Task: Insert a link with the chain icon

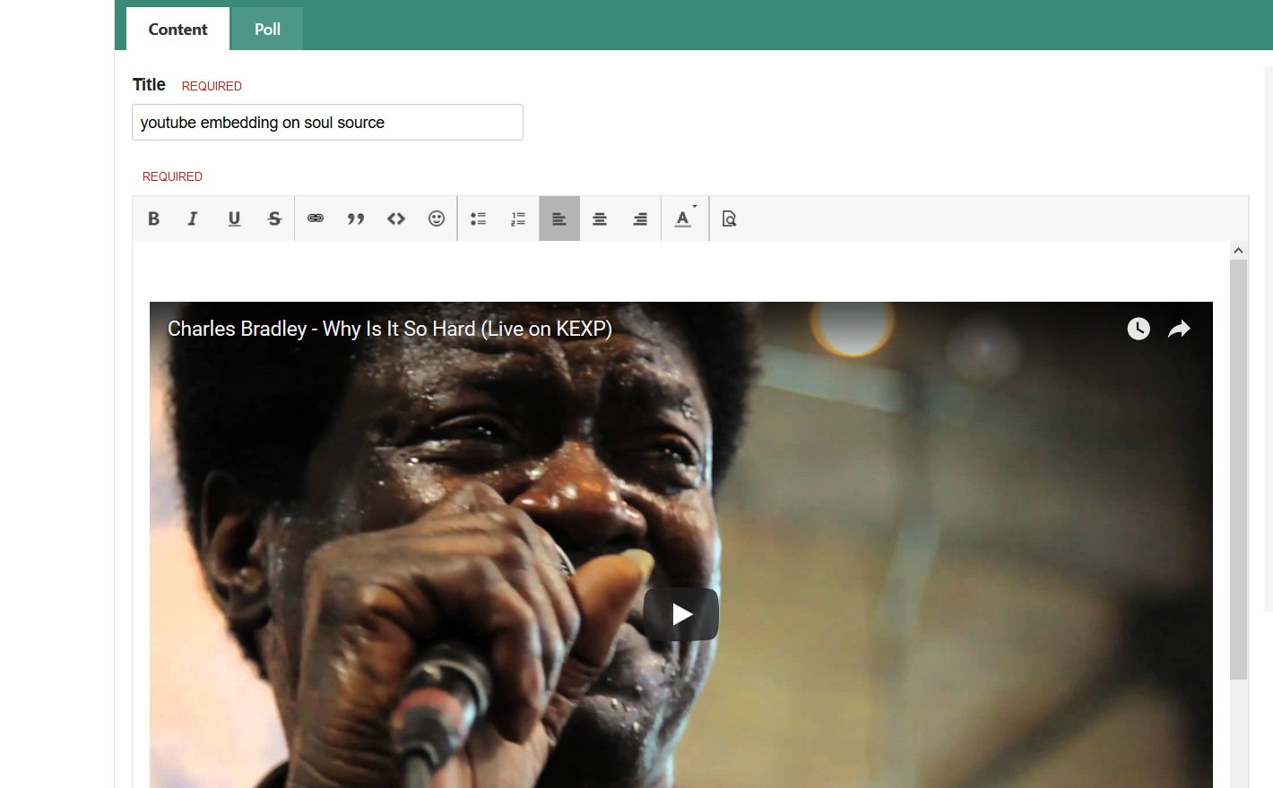Action: [316, 218]
